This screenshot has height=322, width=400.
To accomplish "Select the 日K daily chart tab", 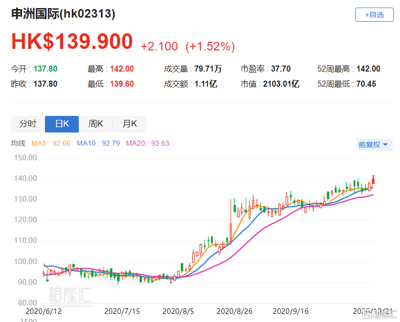I will [62, 124].
